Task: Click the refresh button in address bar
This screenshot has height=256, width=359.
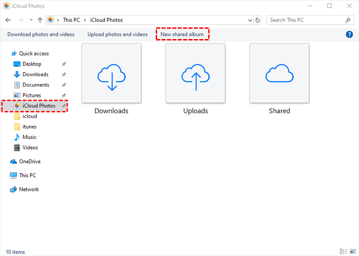Action: (x=258, y=20)
